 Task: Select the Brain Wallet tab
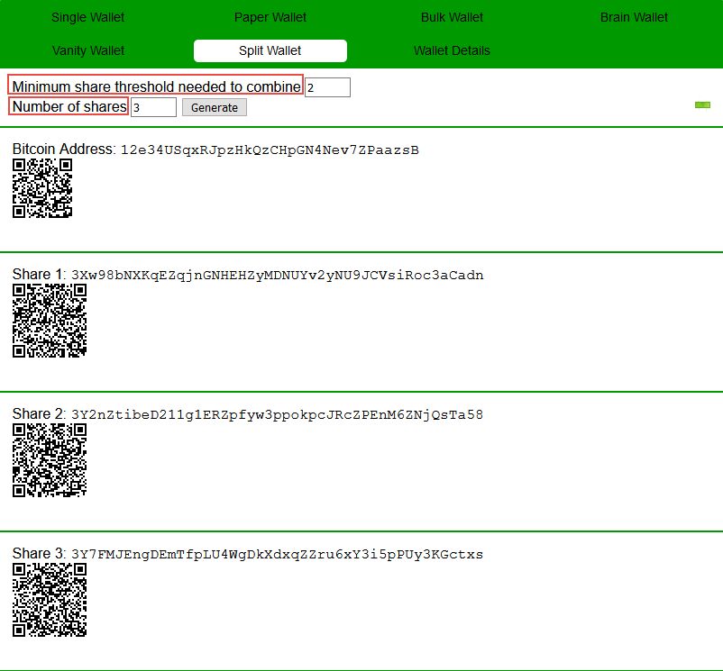(634, 17)
